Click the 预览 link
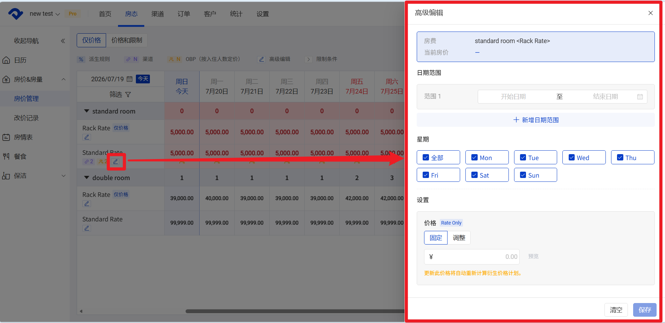665x323 pixels. pos(533,256)
